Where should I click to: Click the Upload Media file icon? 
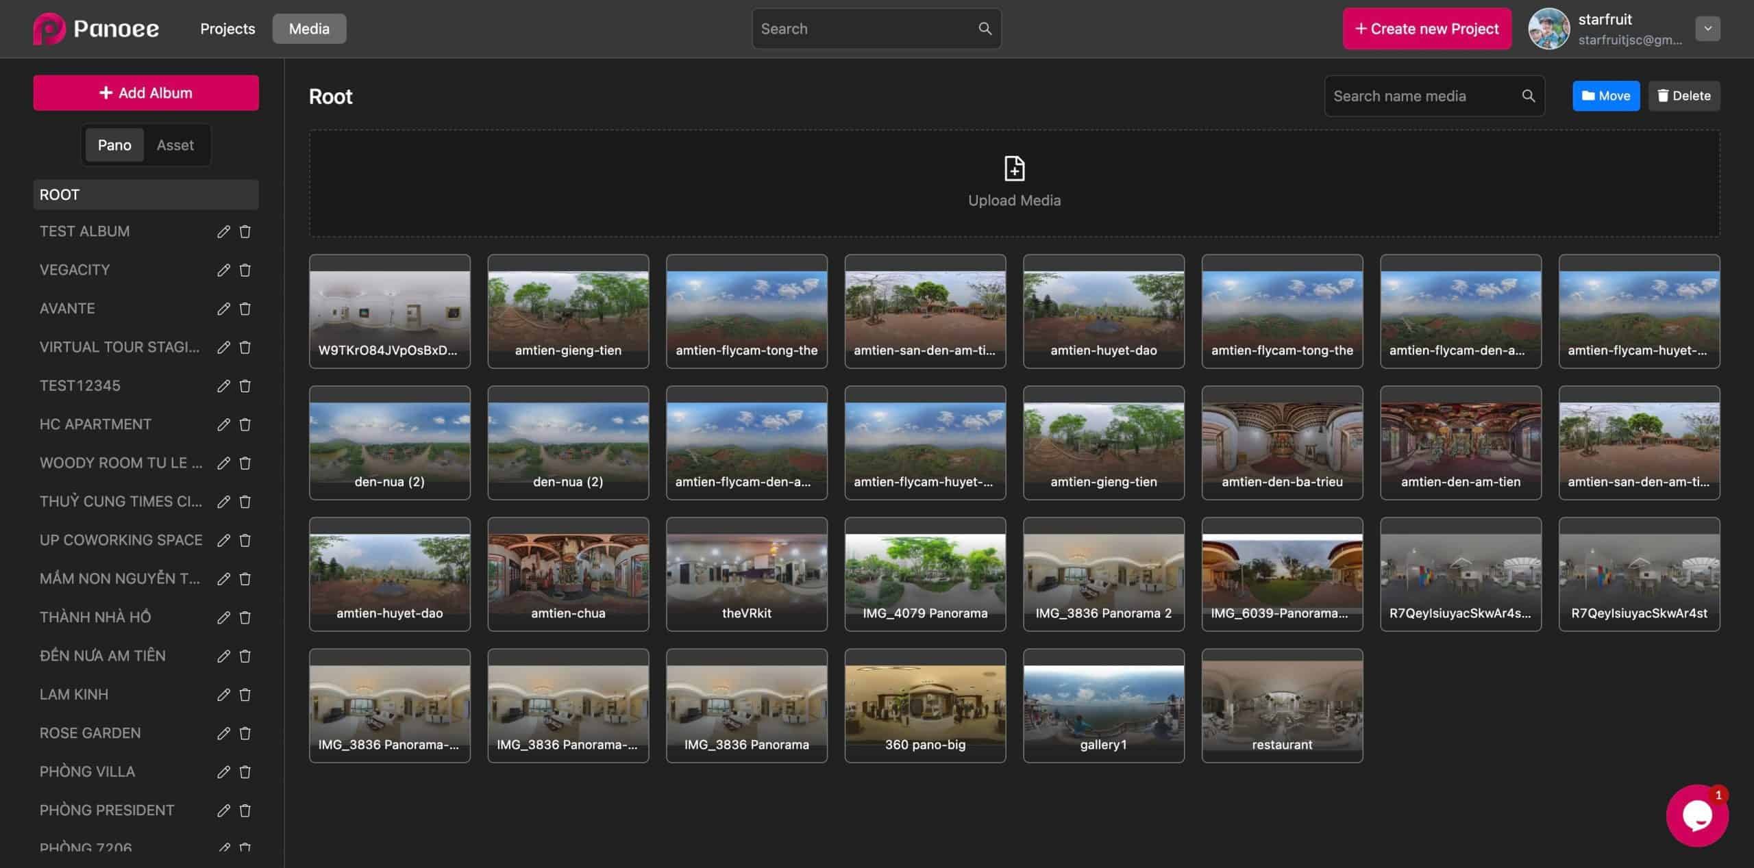tap(1014, 168)
